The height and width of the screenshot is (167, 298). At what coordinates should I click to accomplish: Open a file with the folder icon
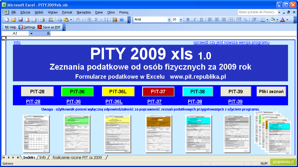pyautogui.click(x=13, y=20)
